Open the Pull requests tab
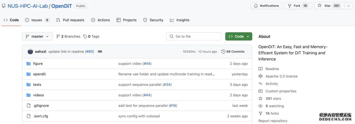This screenshot has height=124, width=355. (70, 20)
